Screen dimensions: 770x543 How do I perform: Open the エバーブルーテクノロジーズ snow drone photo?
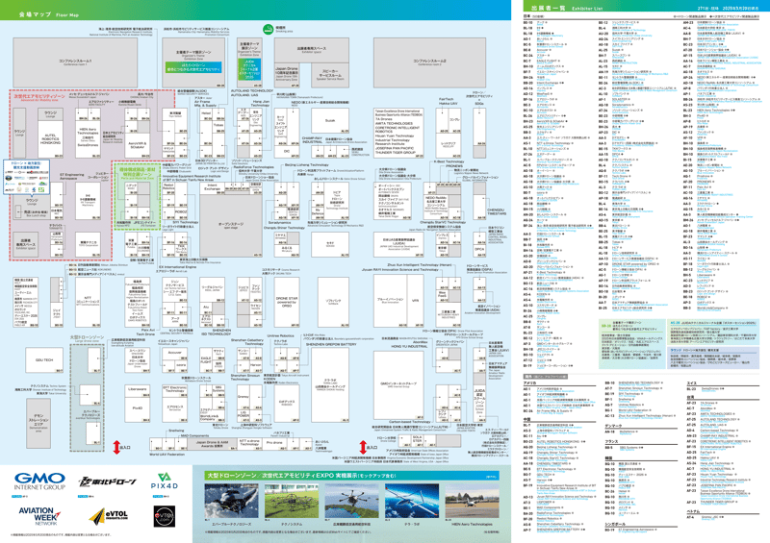pyautogui.click(x=230, y=502)
